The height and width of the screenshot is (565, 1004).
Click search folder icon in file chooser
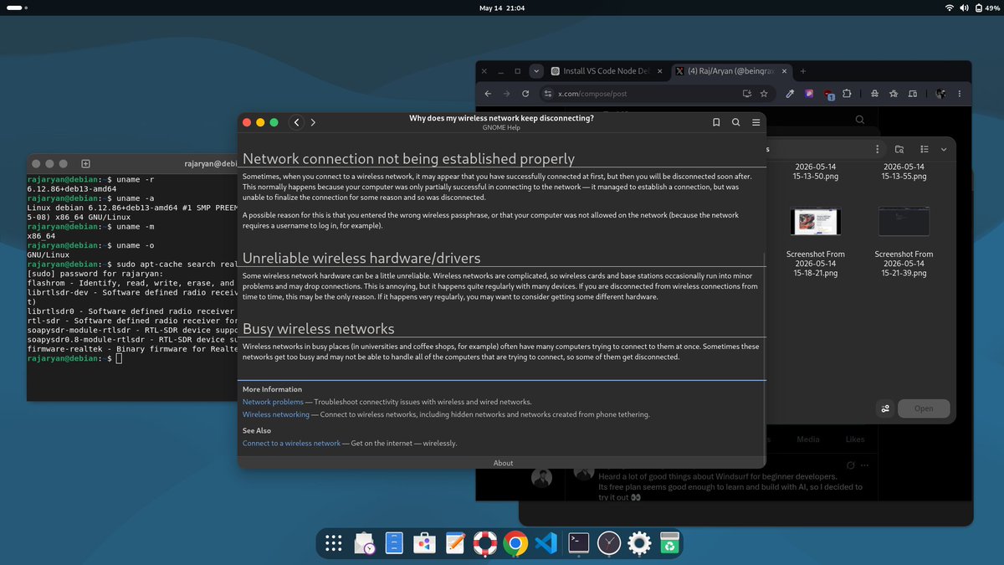900,149
